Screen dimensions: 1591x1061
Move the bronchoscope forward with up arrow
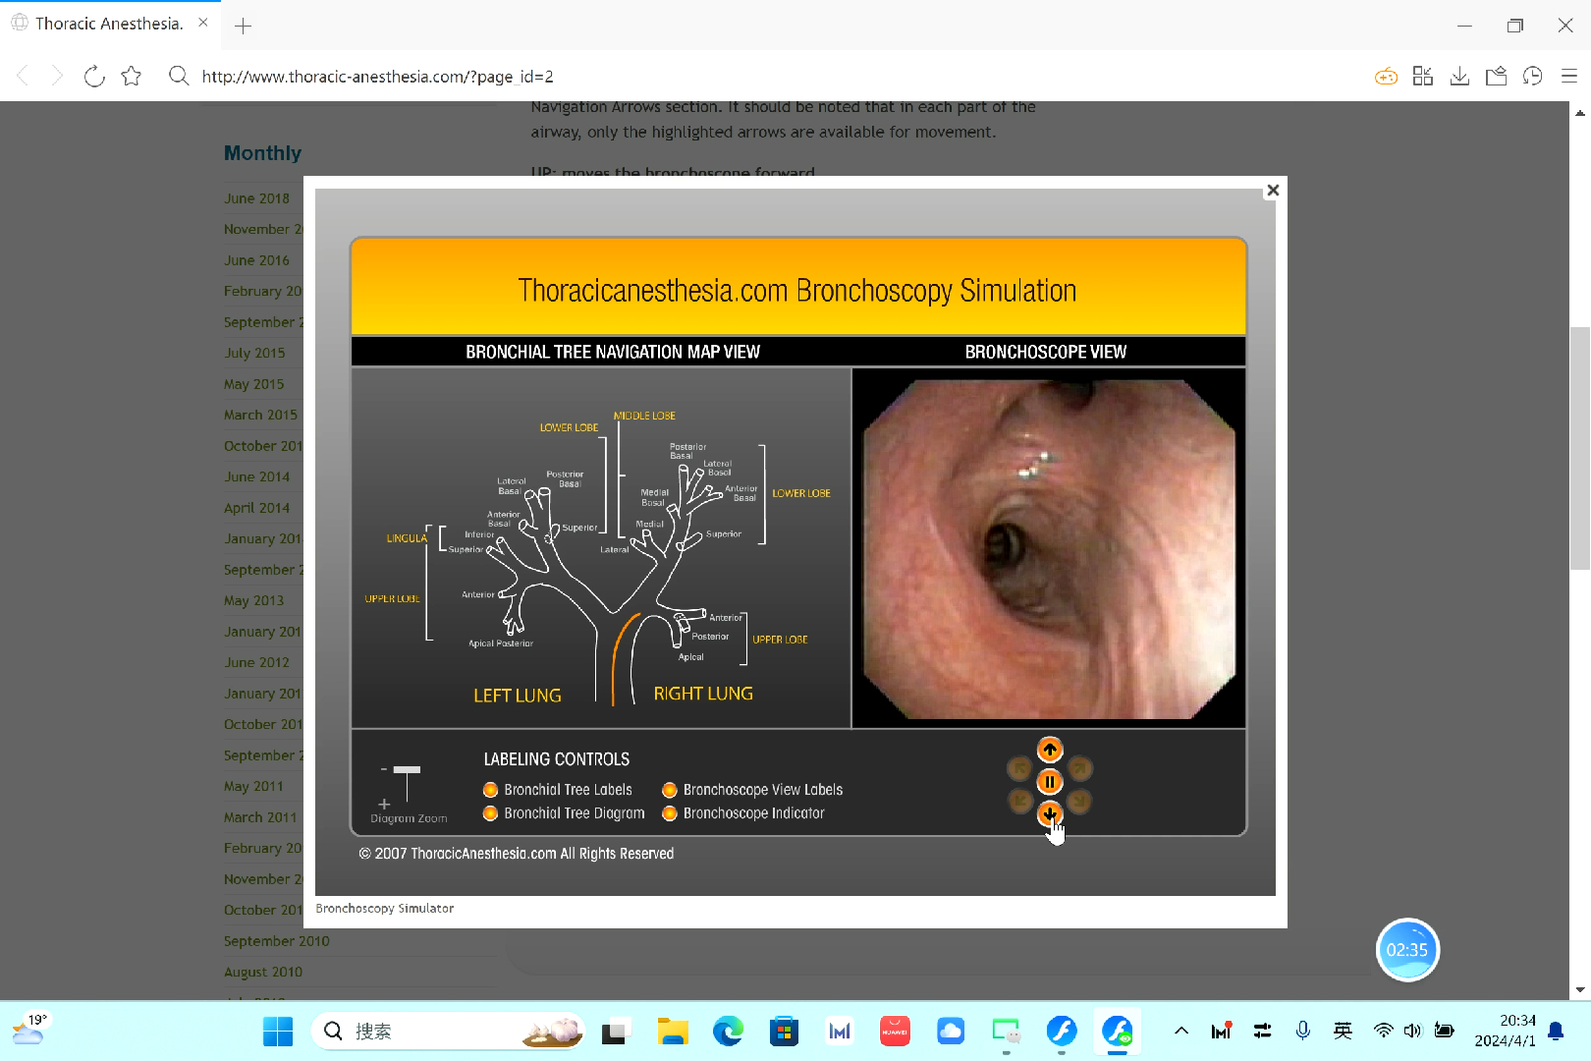click(1050, 751)
